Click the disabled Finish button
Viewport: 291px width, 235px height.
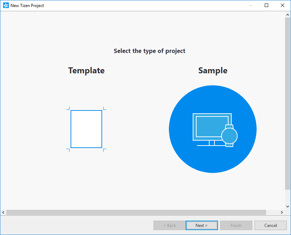[236, 225]
